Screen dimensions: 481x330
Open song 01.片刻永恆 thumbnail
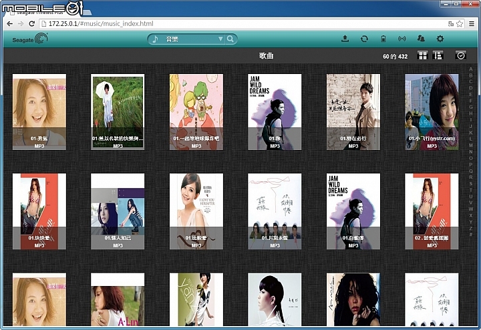pos(275,211)
